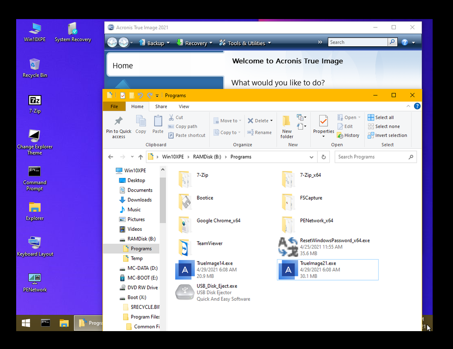The image size is (453, 349).
Task: Open the File tab in Explorer
Action: pos(114,106)
